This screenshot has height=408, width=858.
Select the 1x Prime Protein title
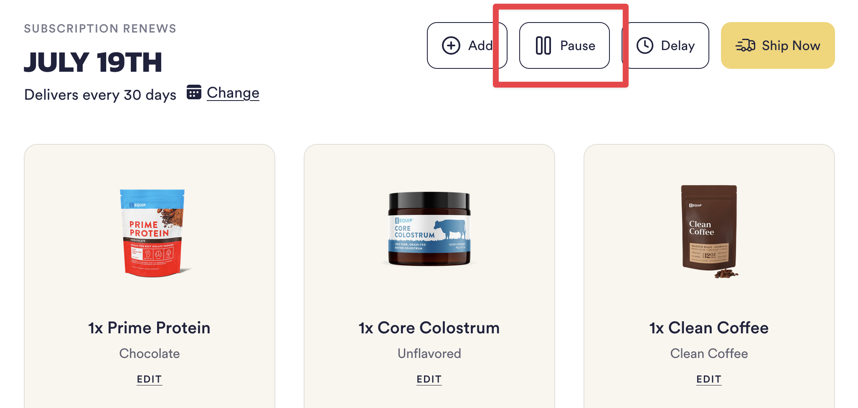150,328
